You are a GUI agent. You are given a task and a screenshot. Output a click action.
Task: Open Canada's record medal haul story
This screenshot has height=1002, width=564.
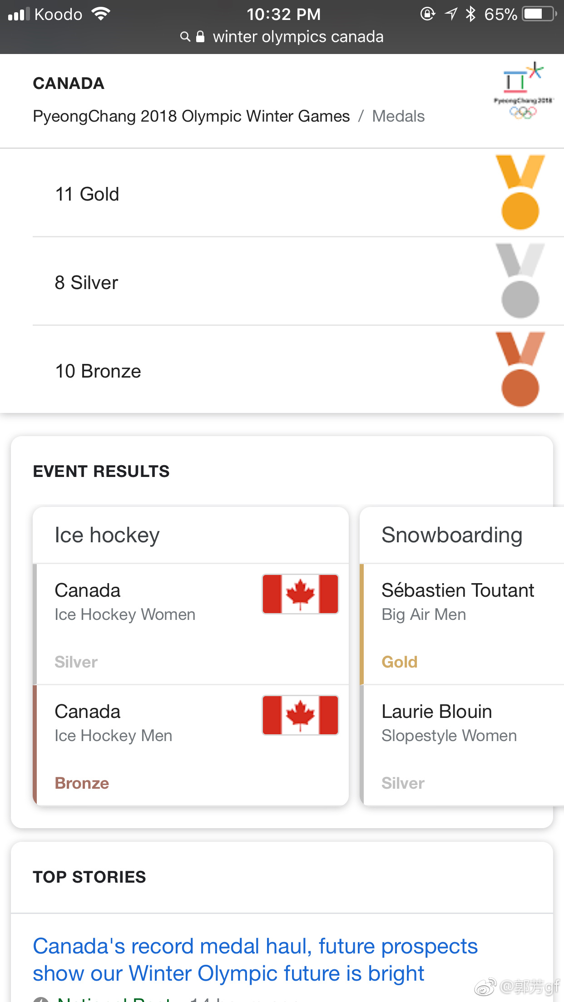[255, 959]
